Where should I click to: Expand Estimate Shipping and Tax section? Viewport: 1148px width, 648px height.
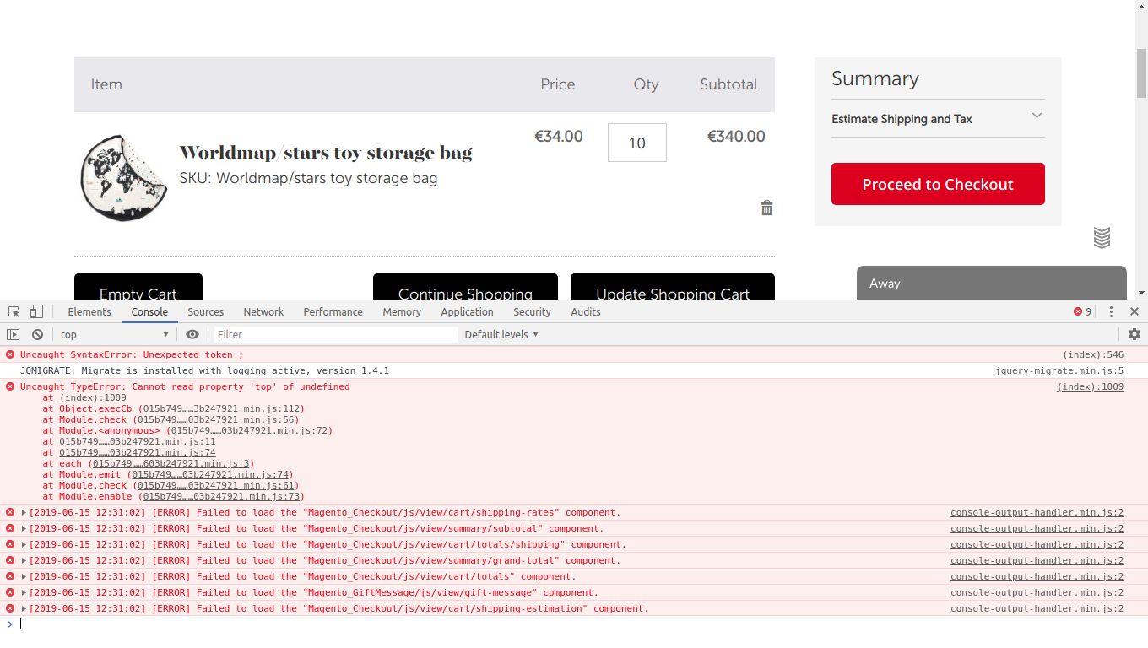[937, 119]
